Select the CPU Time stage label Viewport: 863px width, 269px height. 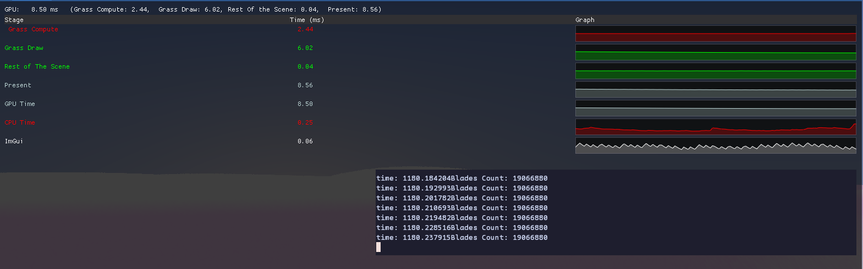(20, 123)
